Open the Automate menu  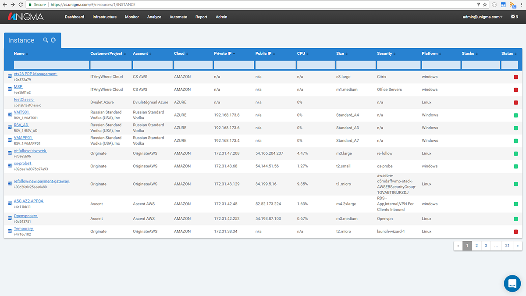click(x=178, y=17)
